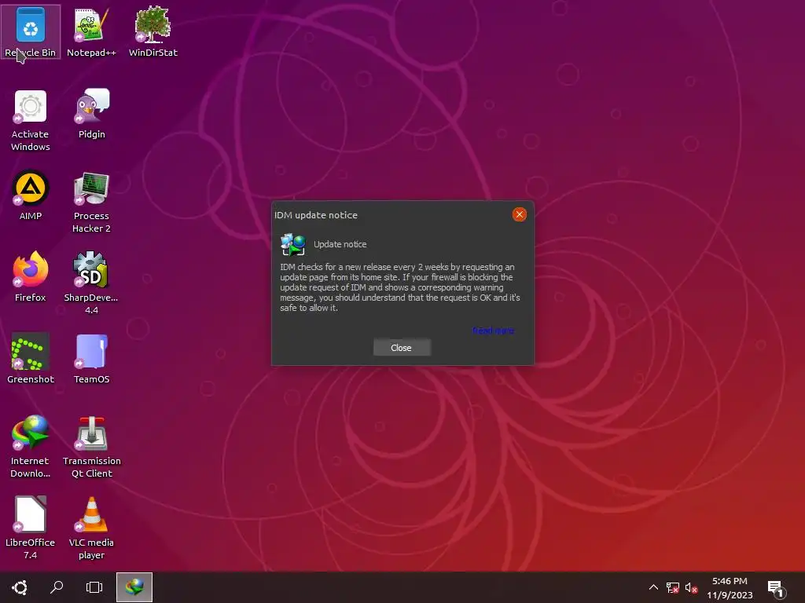Viewport: 805px width, 603px height.
Task: Open the clock showing 5:46 PM
Action: (x=730, y=588)
